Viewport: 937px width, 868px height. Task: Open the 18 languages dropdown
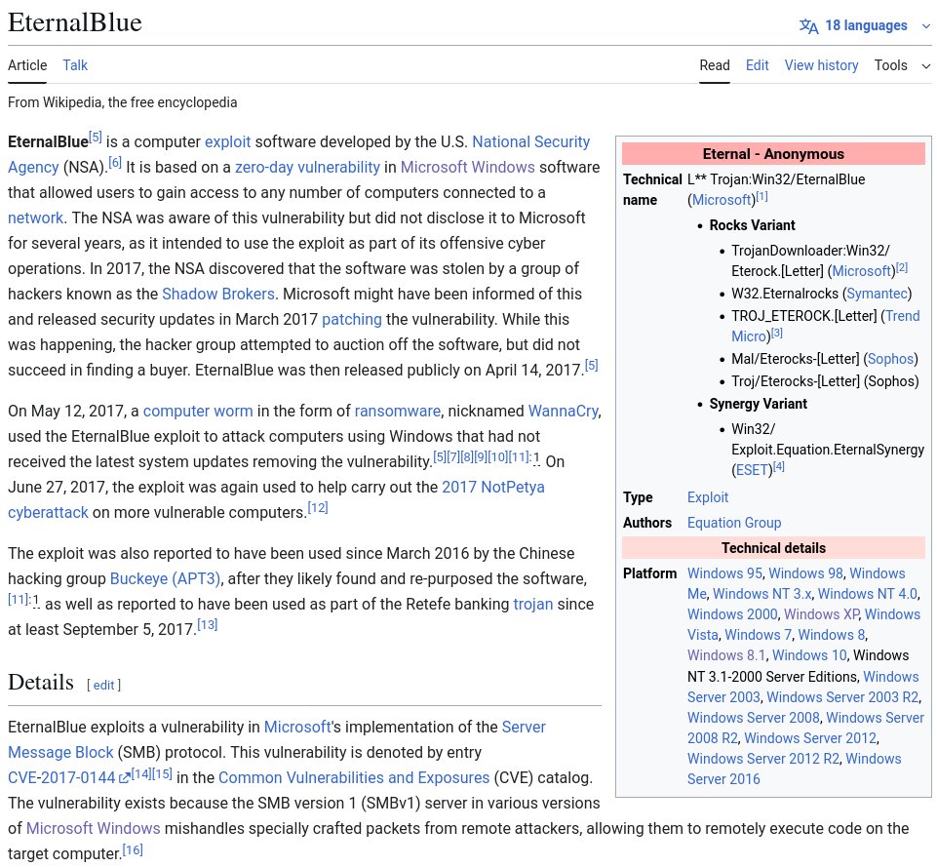[865, 25]
